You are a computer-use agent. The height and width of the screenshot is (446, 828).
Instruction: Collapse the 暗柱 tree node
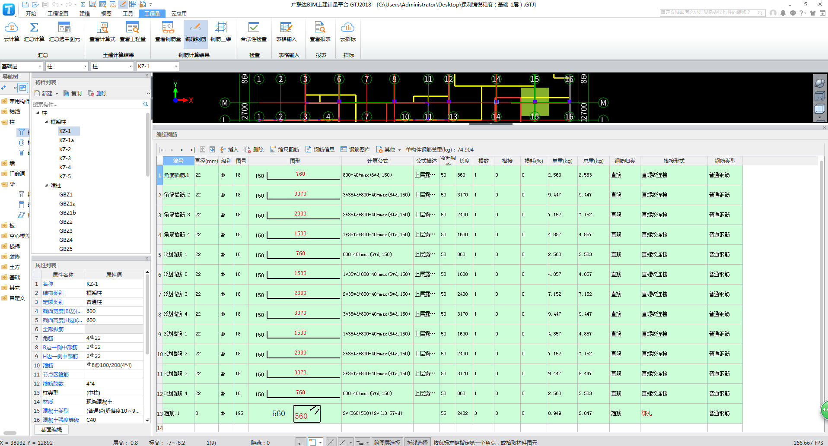tap(47, 185)
